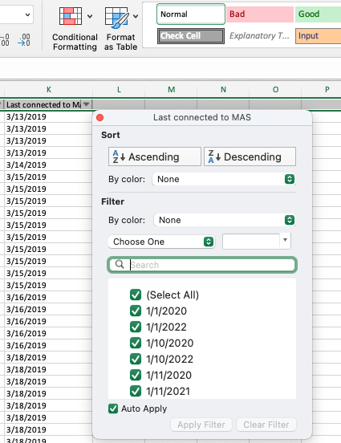Uncheck the 1/10/2020 checkbox

tap(136, 343)
